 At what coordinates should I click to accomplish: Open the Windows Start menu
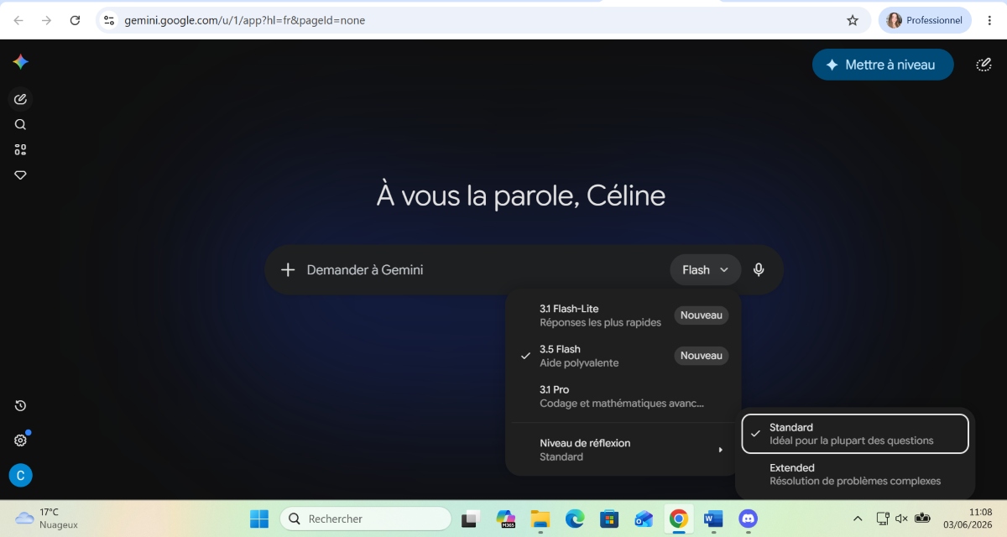point(259,519)
